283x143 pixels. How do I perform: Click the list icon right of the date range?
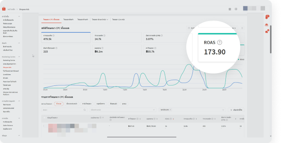click(x=242, y=28)
